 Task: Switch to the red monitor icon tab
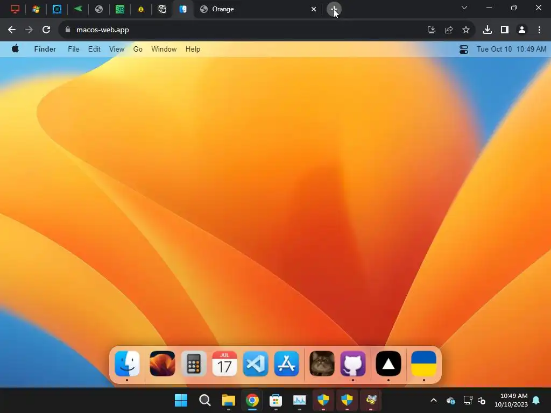(15, 9)
